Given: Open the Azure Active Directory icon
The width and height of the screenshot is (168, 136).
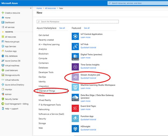Looking at the screenshot, I should [3, 85].
